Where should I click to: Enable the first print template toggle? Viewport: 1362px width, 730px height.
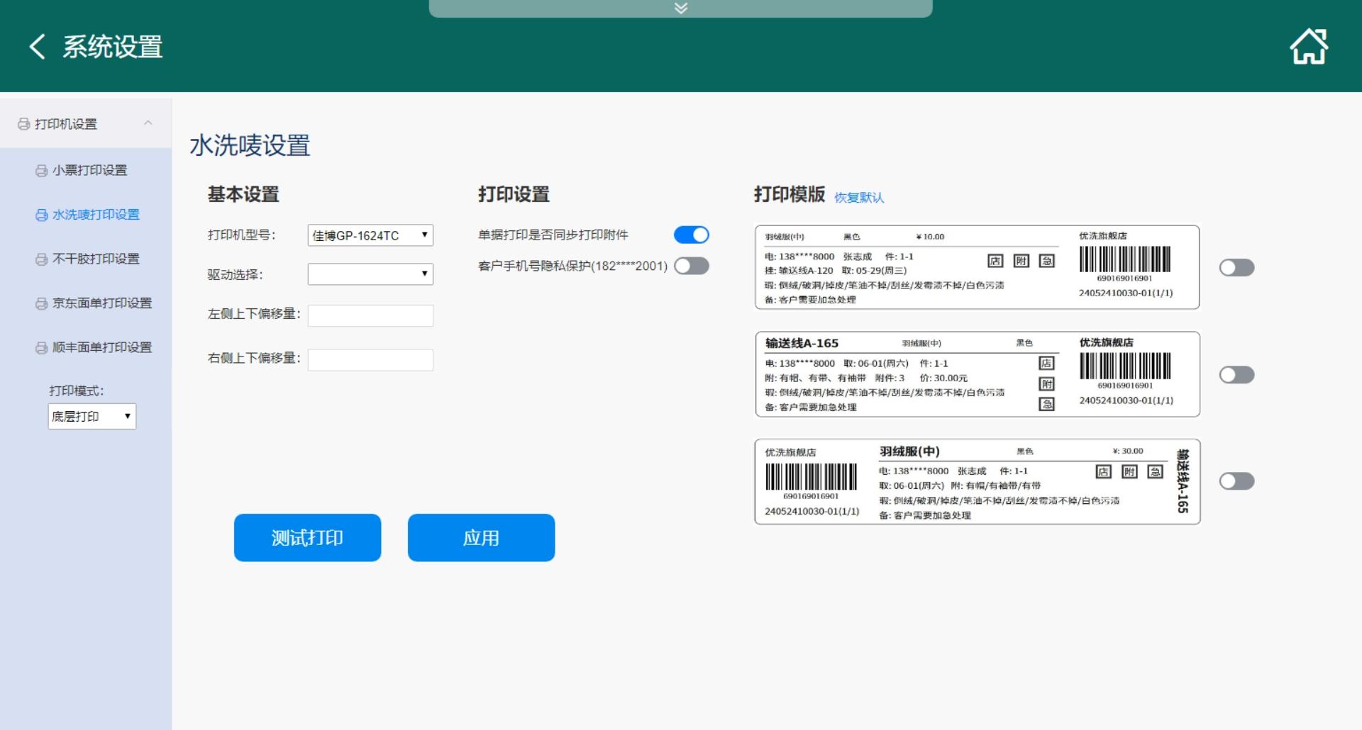[x=1236, y=267]
